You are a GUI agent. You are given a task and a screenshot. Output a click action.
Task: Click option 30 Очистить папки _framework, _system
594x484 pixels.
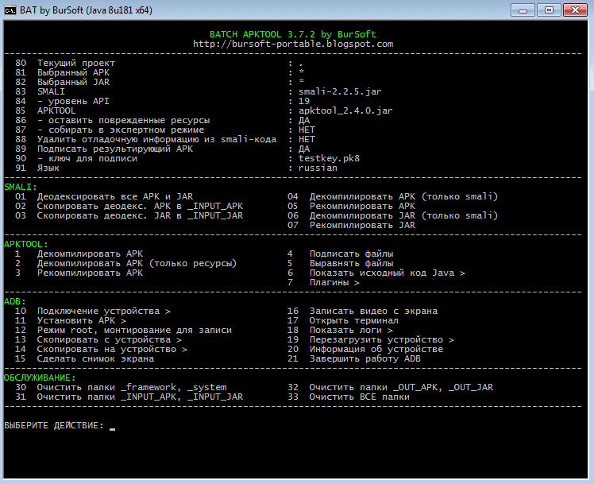click(121, 387)
